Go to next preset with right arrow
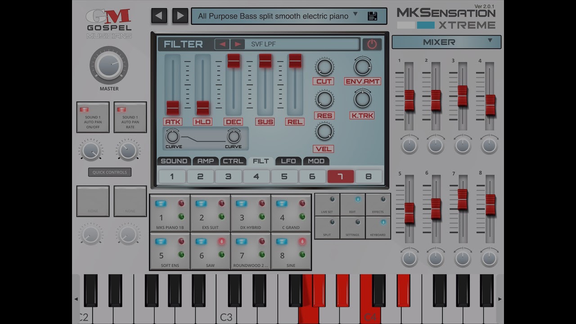The image size is (576, 324). click(180, 16)
